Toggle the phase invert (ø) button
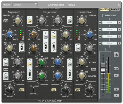 116,75
